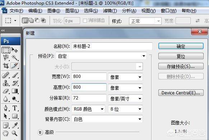This screenshot has width=209, height=140.
Task: Choose Add to Selection mode
Action: pos(31,20)
